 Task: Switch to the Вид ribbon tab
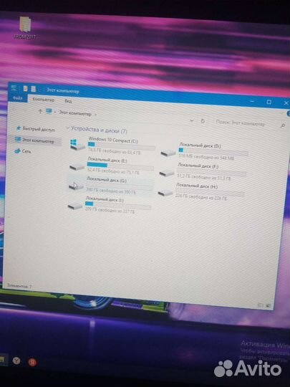click(68, 101)
